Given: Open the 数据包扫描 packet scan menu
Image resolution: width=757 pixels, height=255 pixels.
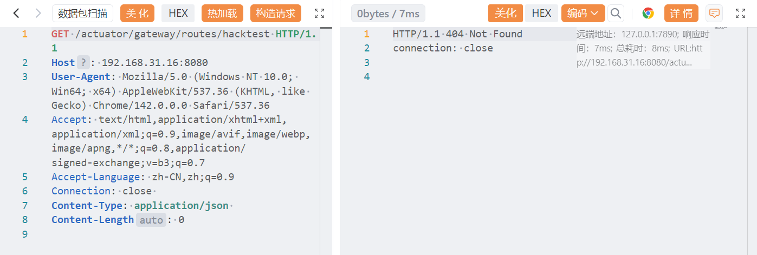Looking at the screenshot, I should click(82, 14).
